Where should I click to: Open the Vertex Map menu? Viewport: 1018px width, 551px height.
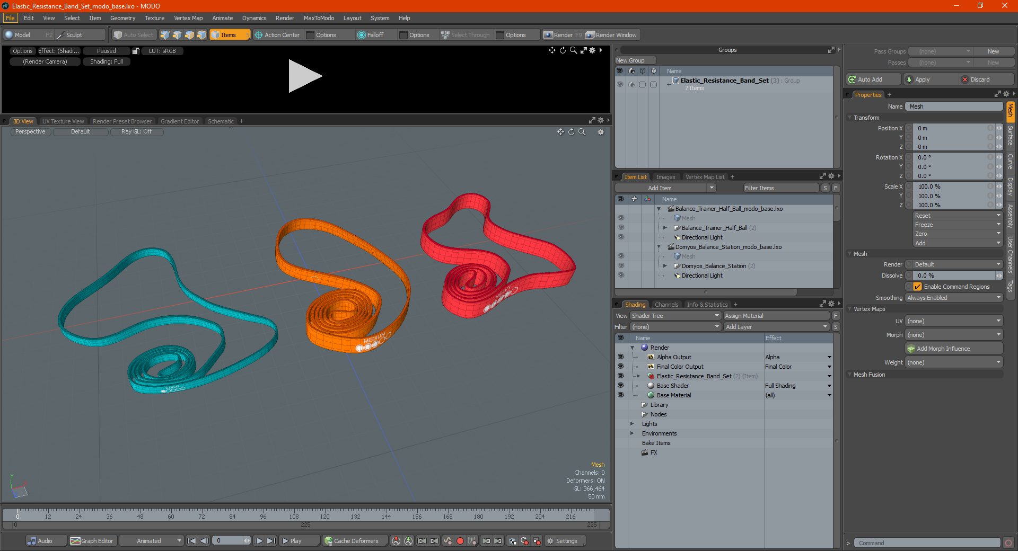pyautogui.click(x=188, y=18)
